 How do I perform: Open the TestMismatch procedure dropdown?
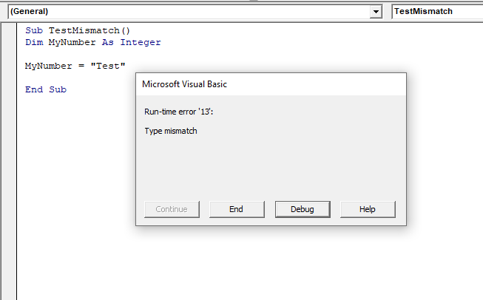[436, 12]
